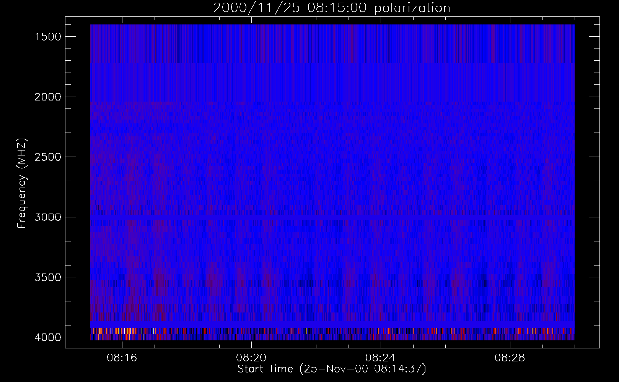Screen dimensions: 619x382
Task: Click the 3500 frequency tick label
Action: 48,277
